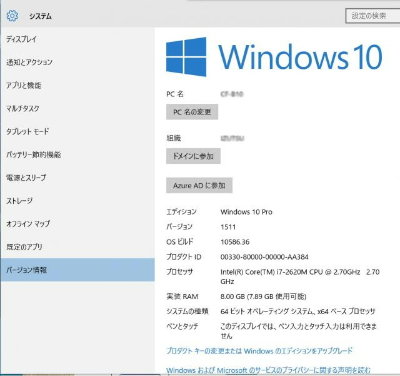Open バッテリー節約機能 settings
400x376 pixels.
[x=34, y=155]
